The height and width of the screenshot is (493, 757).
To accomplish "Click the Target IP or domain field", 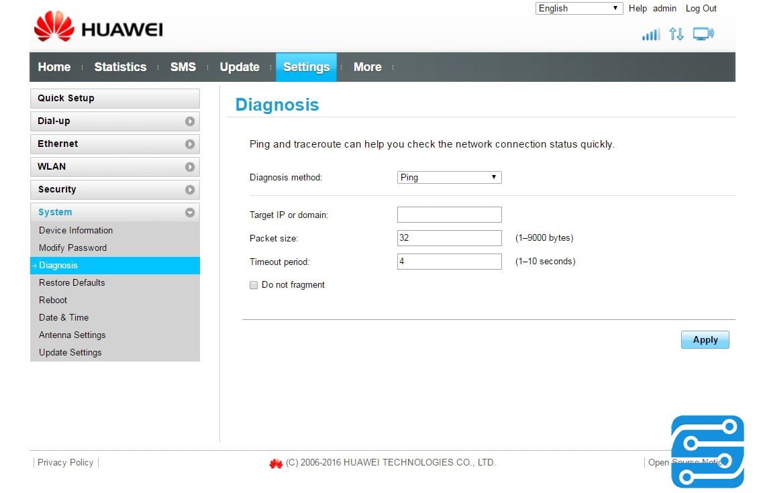I will pyautogui.click(x=449, y=215).
